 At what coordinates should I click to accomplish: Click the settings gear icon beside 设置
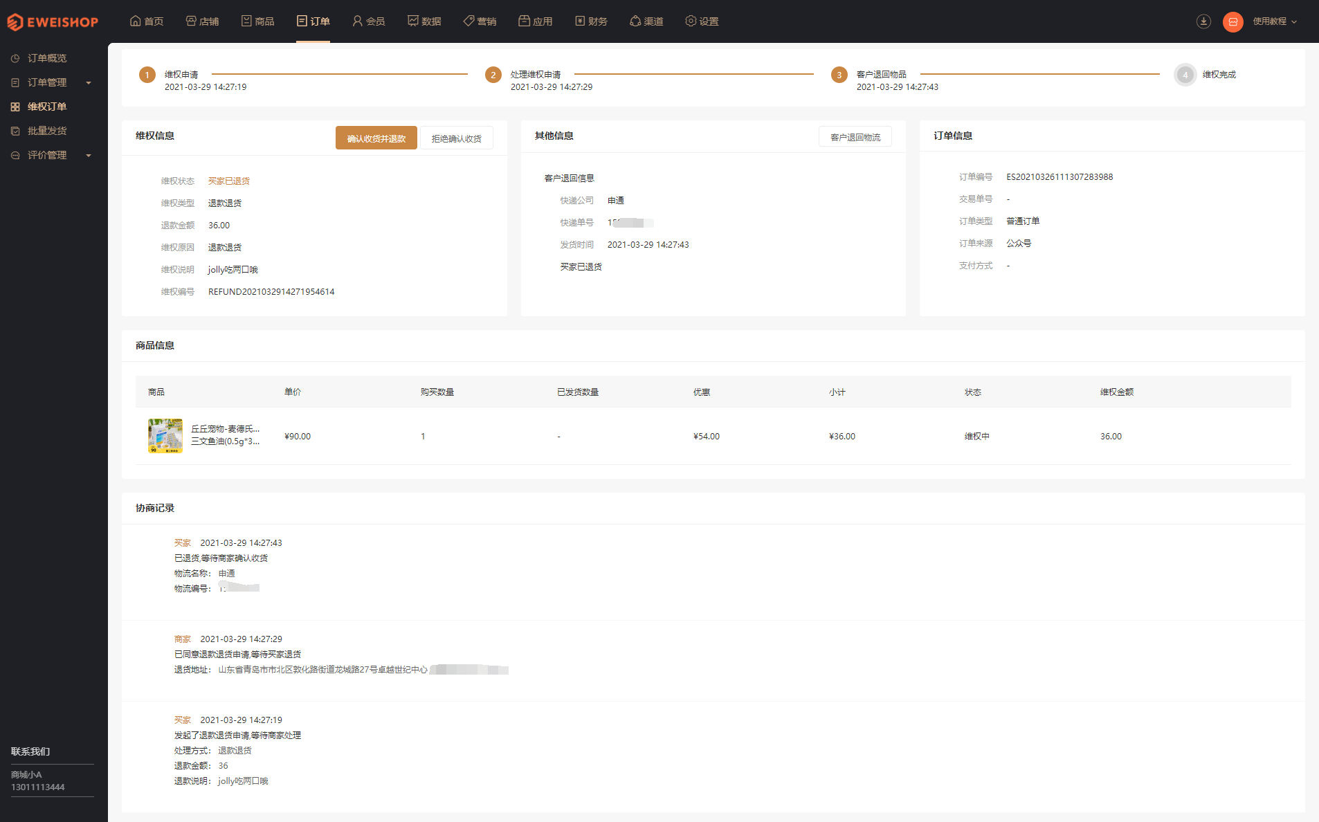pos(691,21)
